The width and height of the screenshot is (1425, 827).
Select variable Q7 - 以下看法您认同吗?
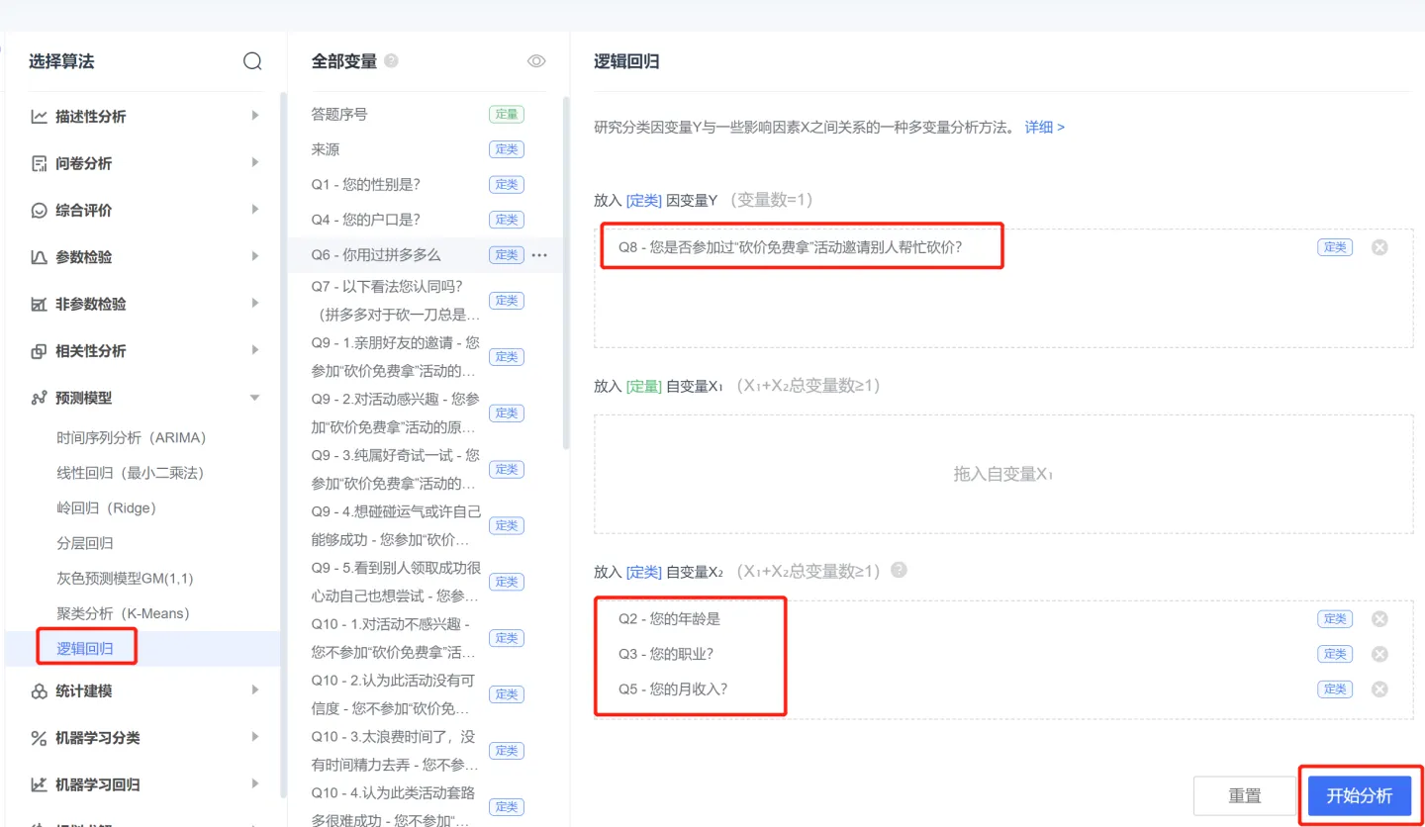[396, 300]
